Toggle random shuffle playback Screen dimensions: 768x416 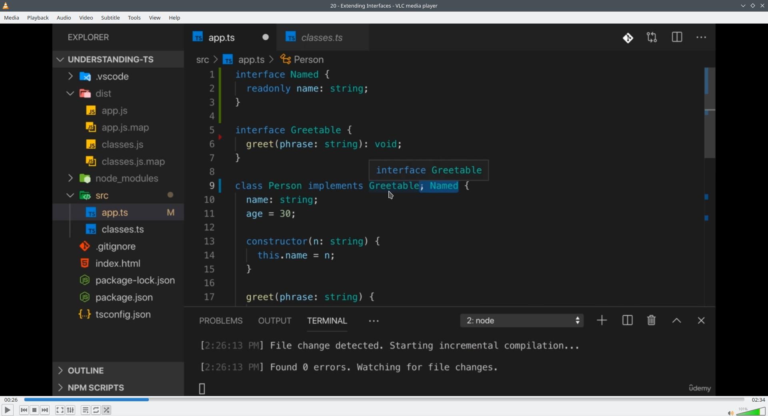pos(107,410)
